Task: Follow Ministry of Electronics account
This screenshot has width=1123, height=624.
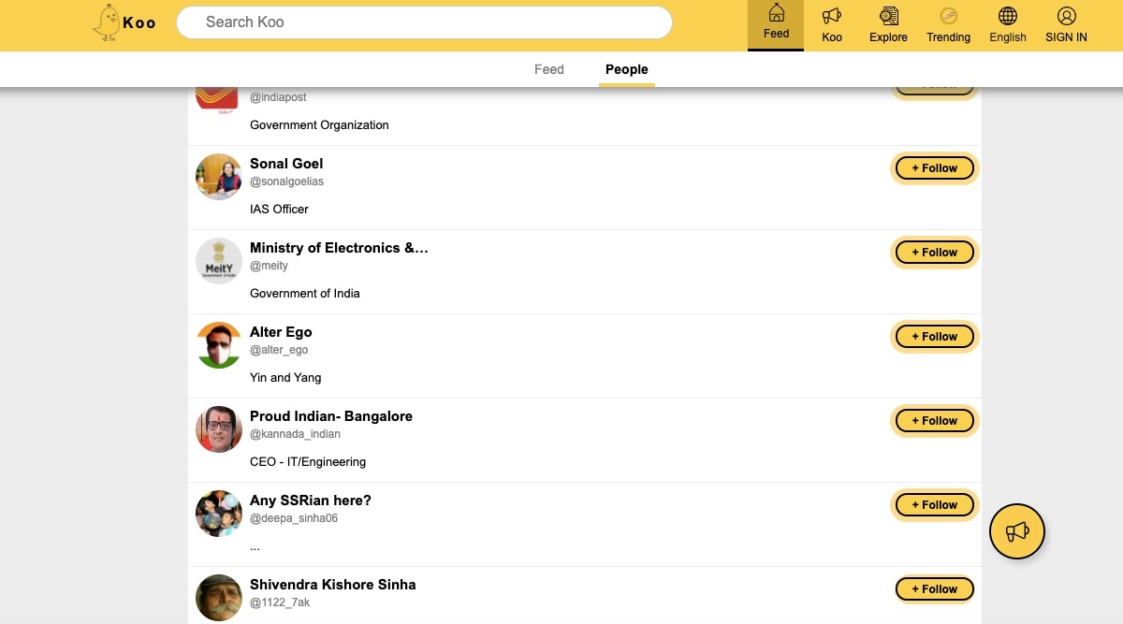Action: point(934,252)
